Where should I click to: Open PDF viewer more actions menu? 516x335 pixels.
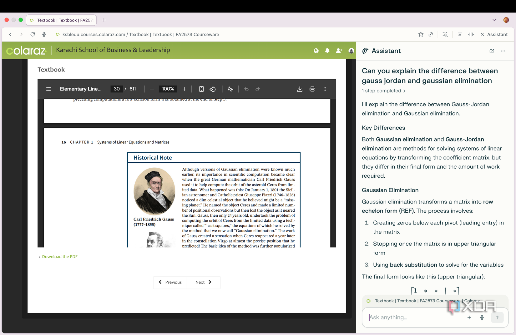point(325,89)
